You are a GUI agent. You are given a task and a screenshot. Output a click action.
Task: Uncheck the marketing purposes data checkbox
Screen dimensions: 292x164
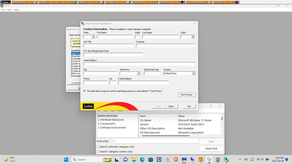[85, 91]
